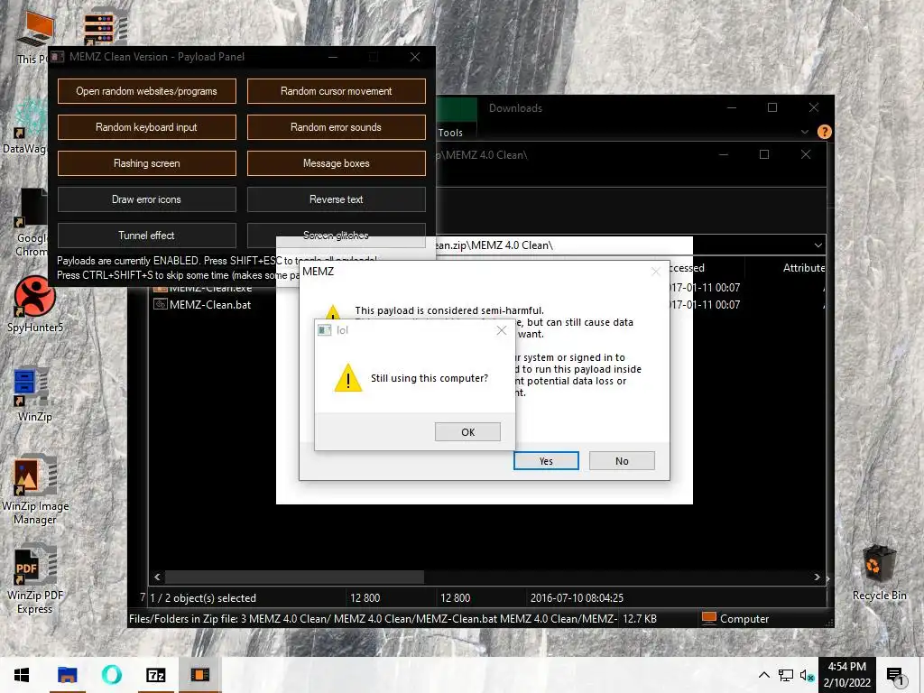Viewport: 924px width, 693px height.
Task: Toggle Random error sounds payload
Action: (336, 127)
